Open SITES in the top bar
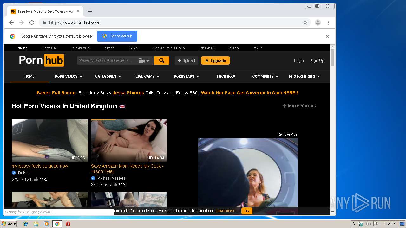Image resolution: width=406 pixels, height=228 pixels. (x=234, y=48)
